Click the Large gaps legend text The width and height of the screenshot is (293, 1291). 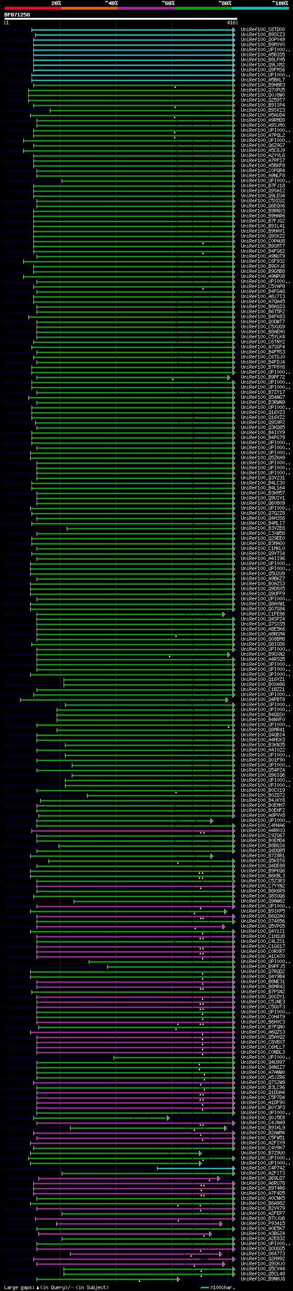point(56,1287)
